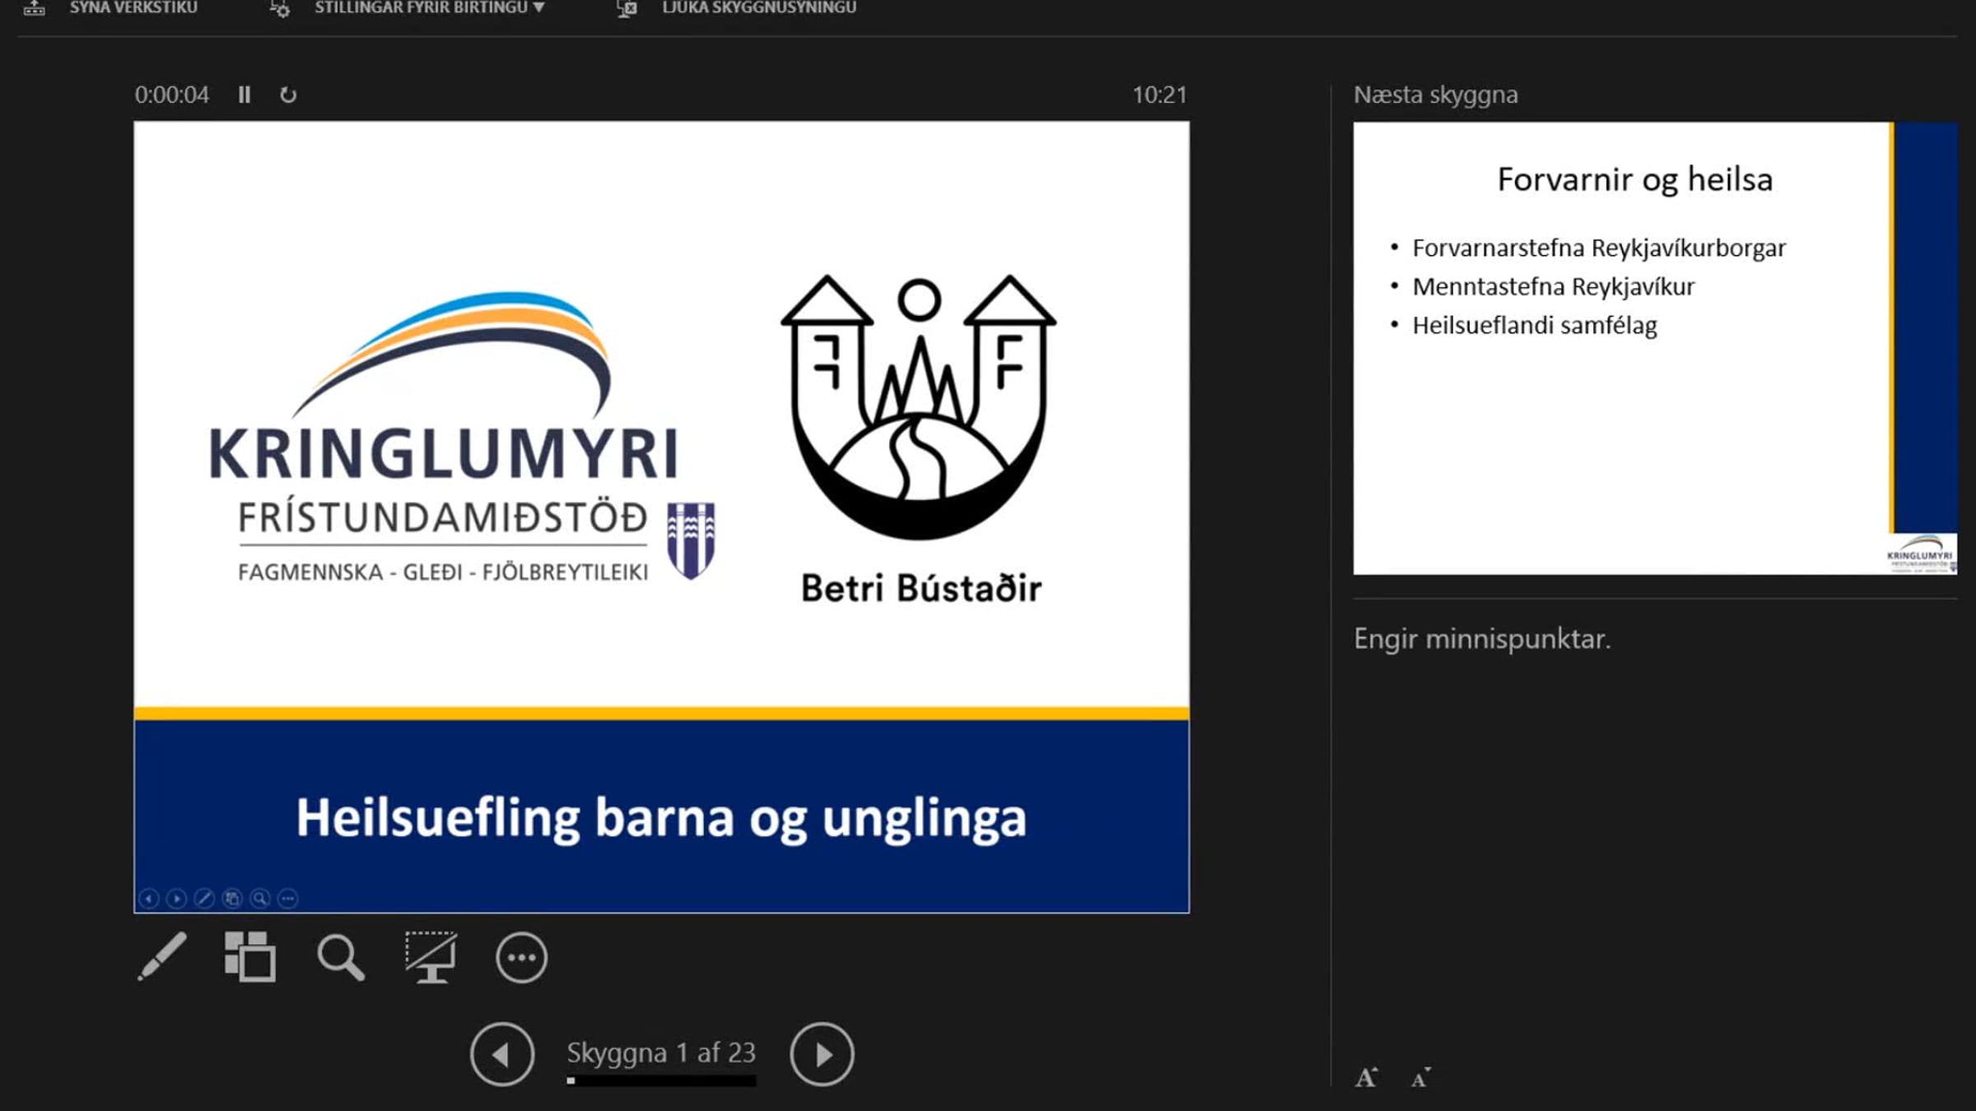Click the Menntastefna Reykjavíkur bullet
The image size is (1976, 1111).
[x=1554, y=286]
